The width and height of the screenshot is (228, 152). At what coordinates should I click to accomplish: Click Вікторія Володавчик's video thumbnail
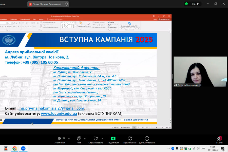[x=200, y=72]
